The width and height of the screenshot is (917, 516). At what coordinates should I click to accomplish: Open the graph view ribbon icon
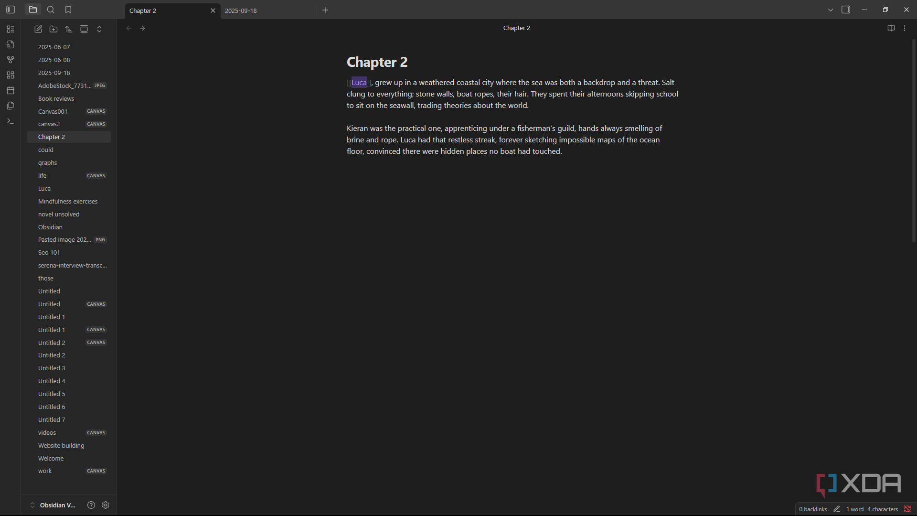11,60
